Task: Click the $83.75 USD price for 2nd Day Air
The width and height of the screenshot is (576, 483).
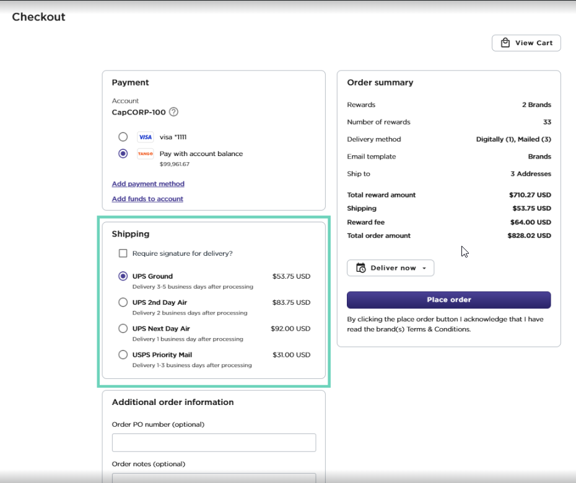Action: point(291,302)
